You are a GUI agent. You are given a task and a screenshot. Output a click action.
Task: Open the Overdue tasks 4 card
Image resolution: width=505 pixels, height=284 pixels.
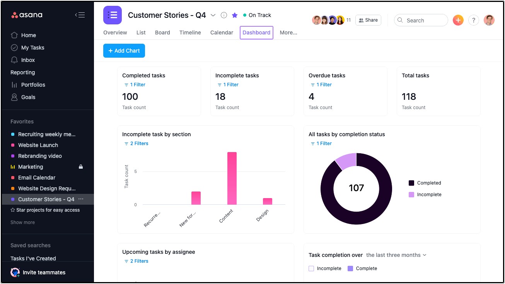[345, 91]
